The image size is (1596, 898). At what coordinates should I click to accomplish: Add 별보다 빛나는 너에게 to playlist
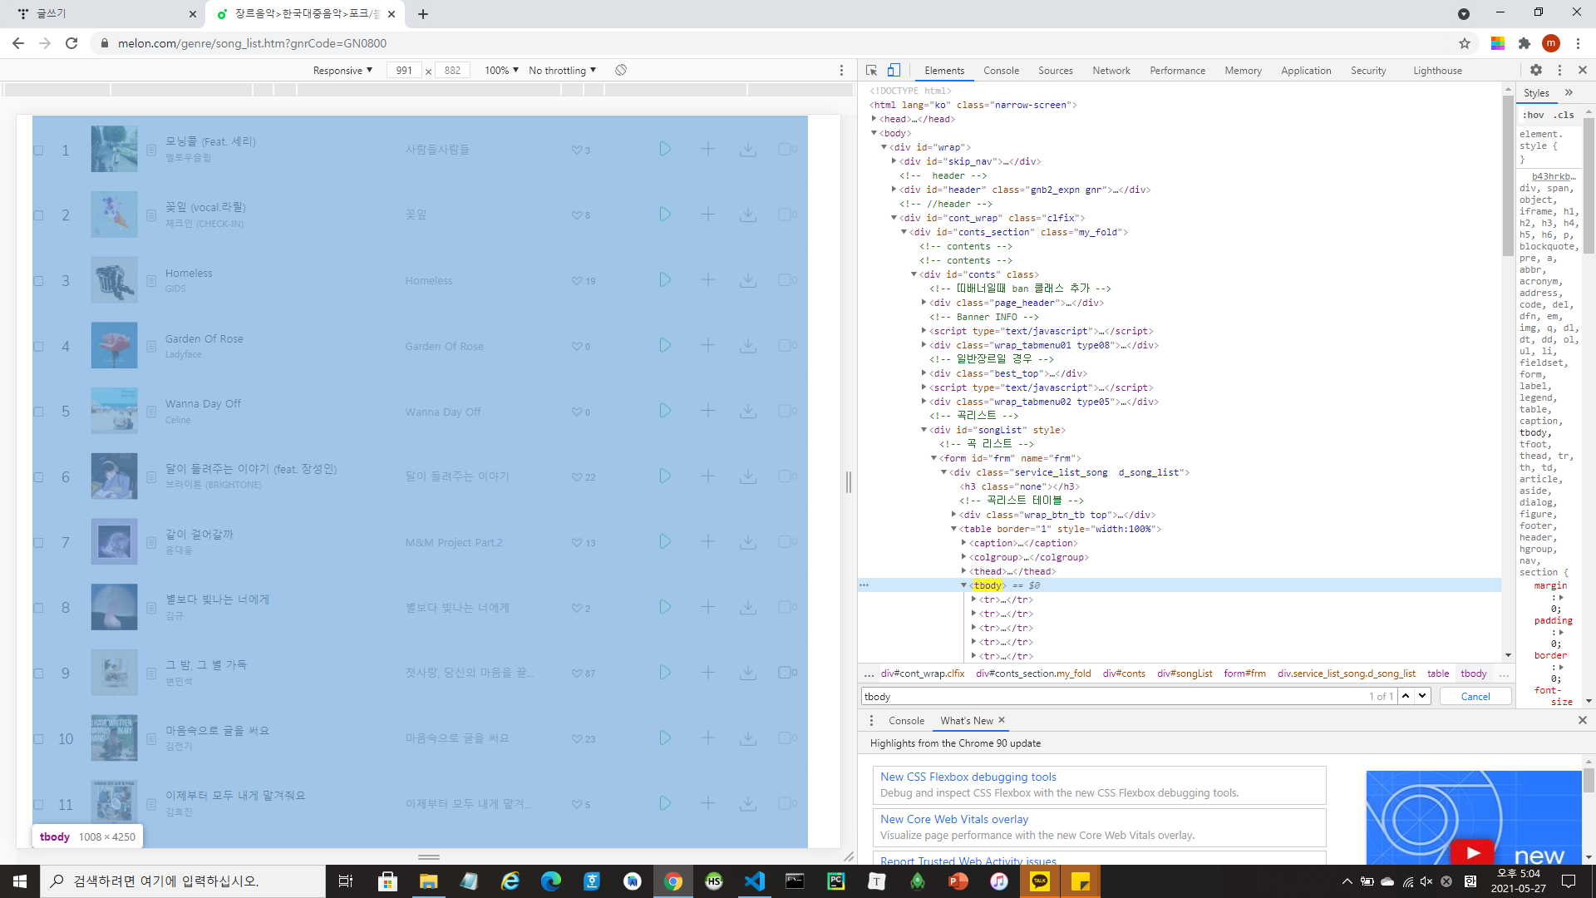click(x=708, y=608)
